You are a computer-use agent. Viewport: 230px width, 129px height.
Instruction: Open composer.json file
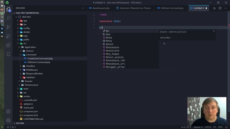pyautogui.click(x=50, y=111)
